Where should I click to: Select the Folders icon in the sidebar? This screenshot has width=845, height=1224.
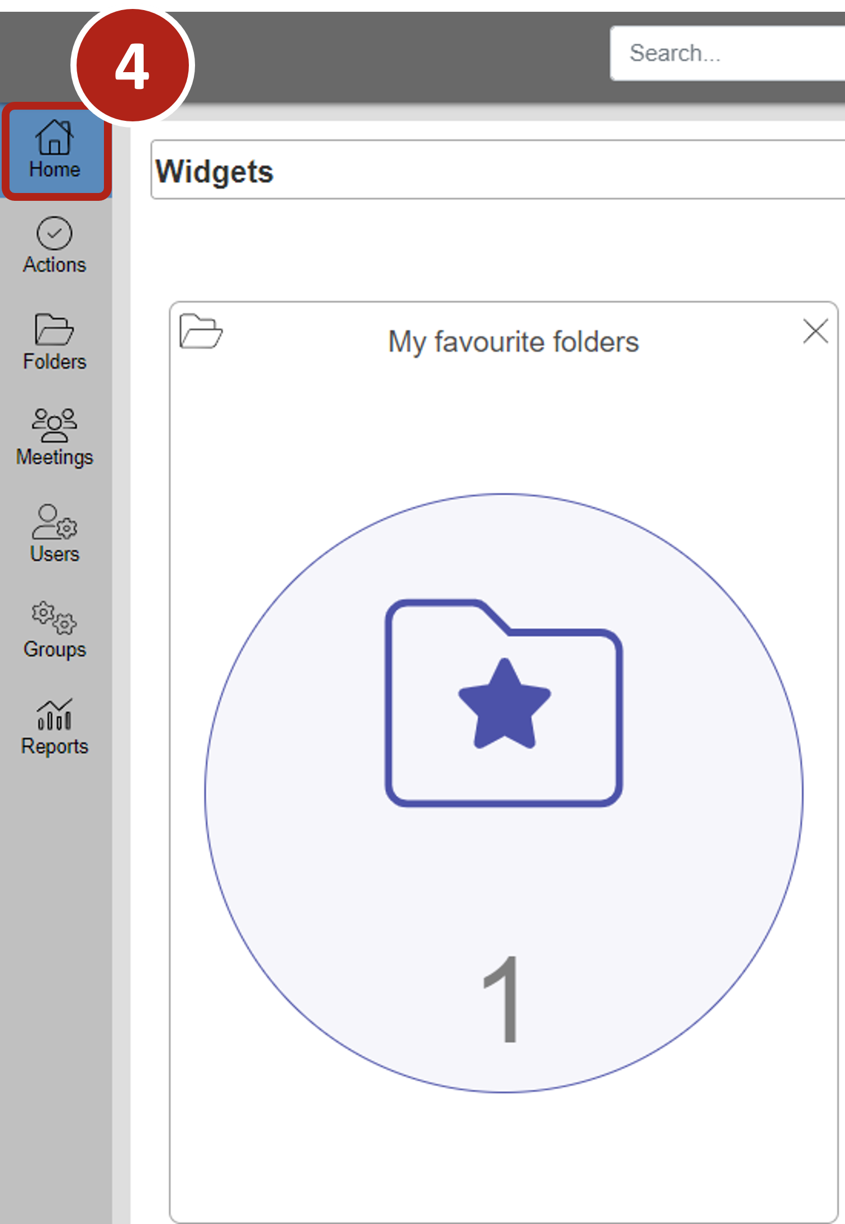point(54,329)
